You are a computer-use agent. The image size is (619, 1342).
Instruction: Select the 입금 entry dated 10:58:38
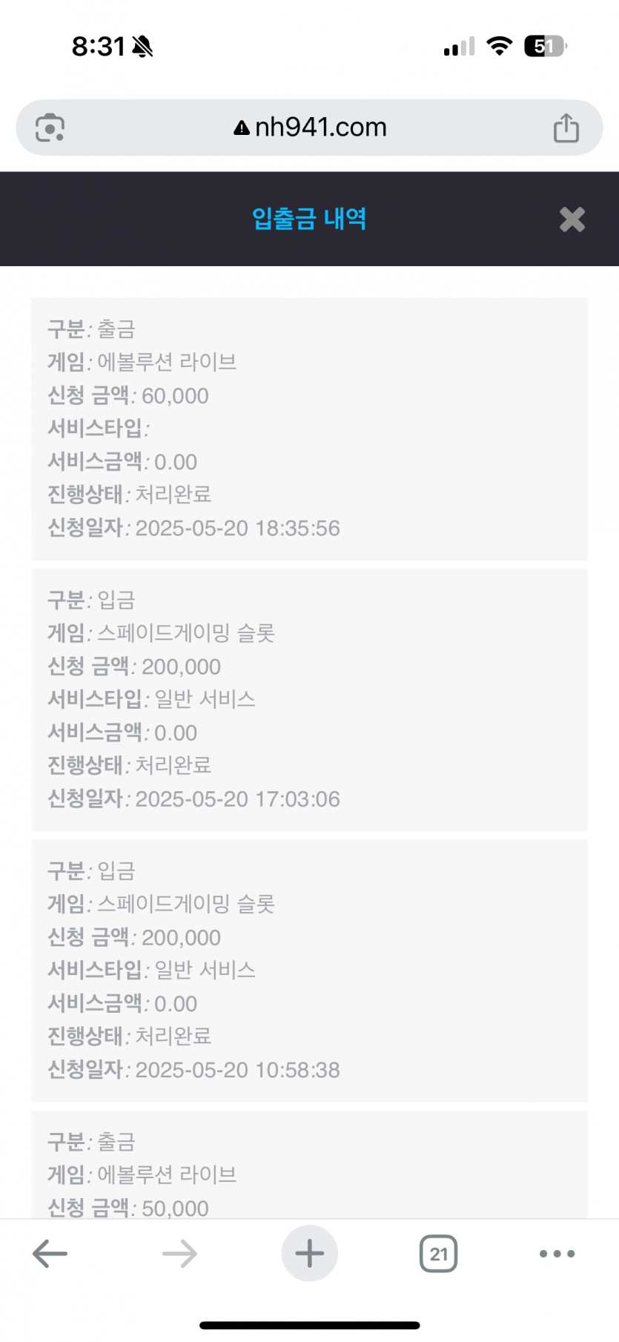pyautogui.click(x=310, y=971)
